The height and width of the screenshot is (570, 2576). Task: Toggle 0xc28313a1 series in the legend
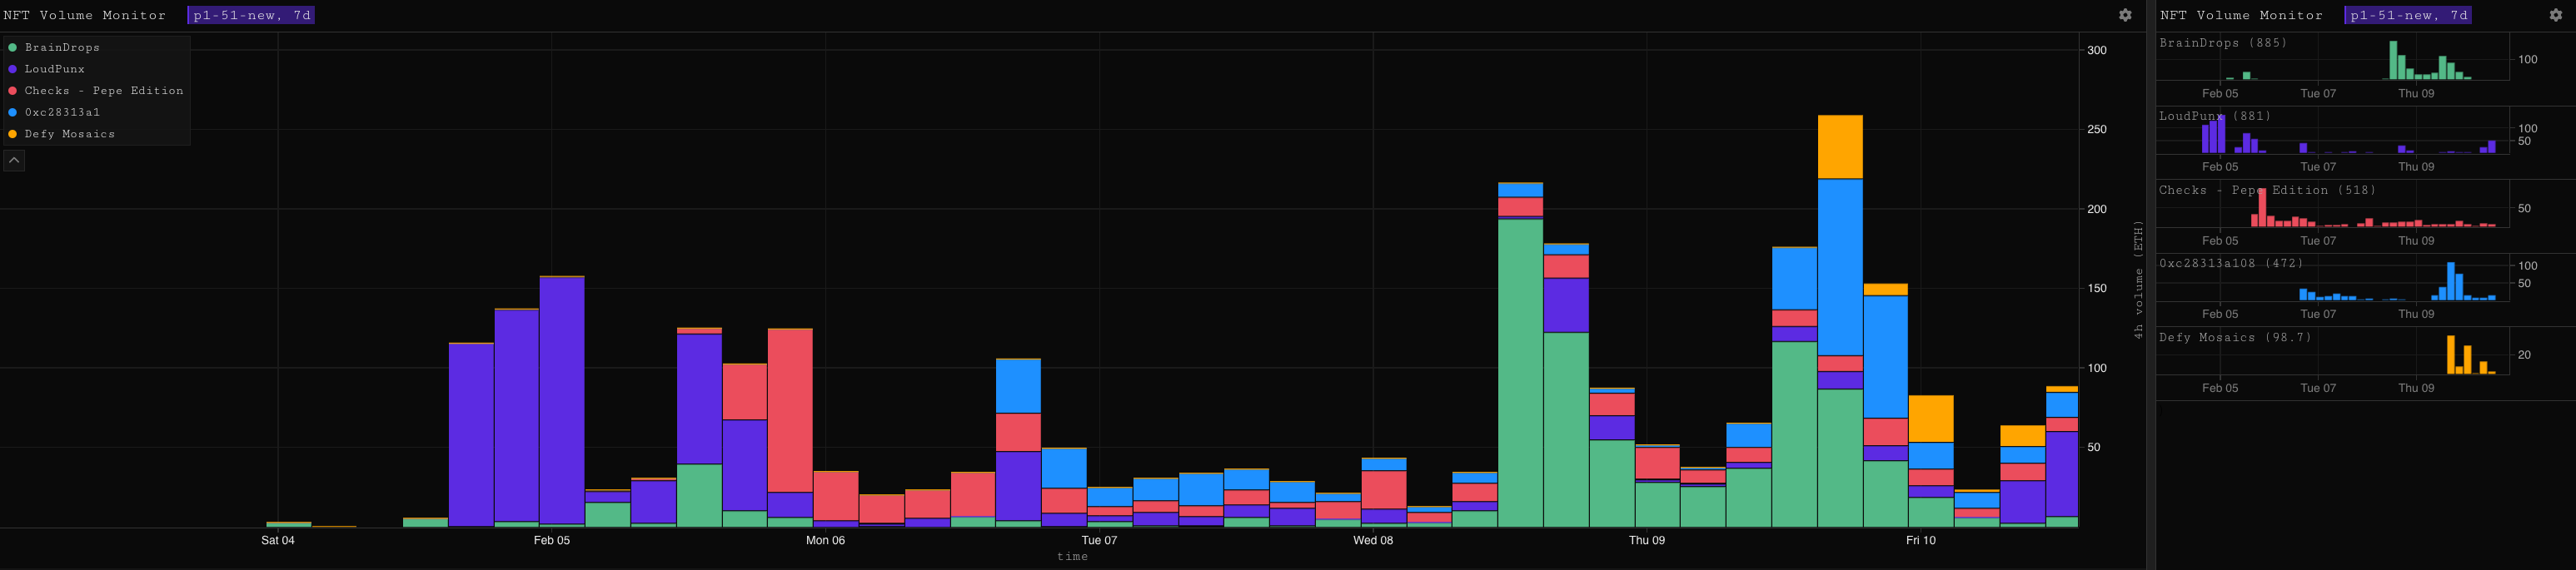click(54, 112)
